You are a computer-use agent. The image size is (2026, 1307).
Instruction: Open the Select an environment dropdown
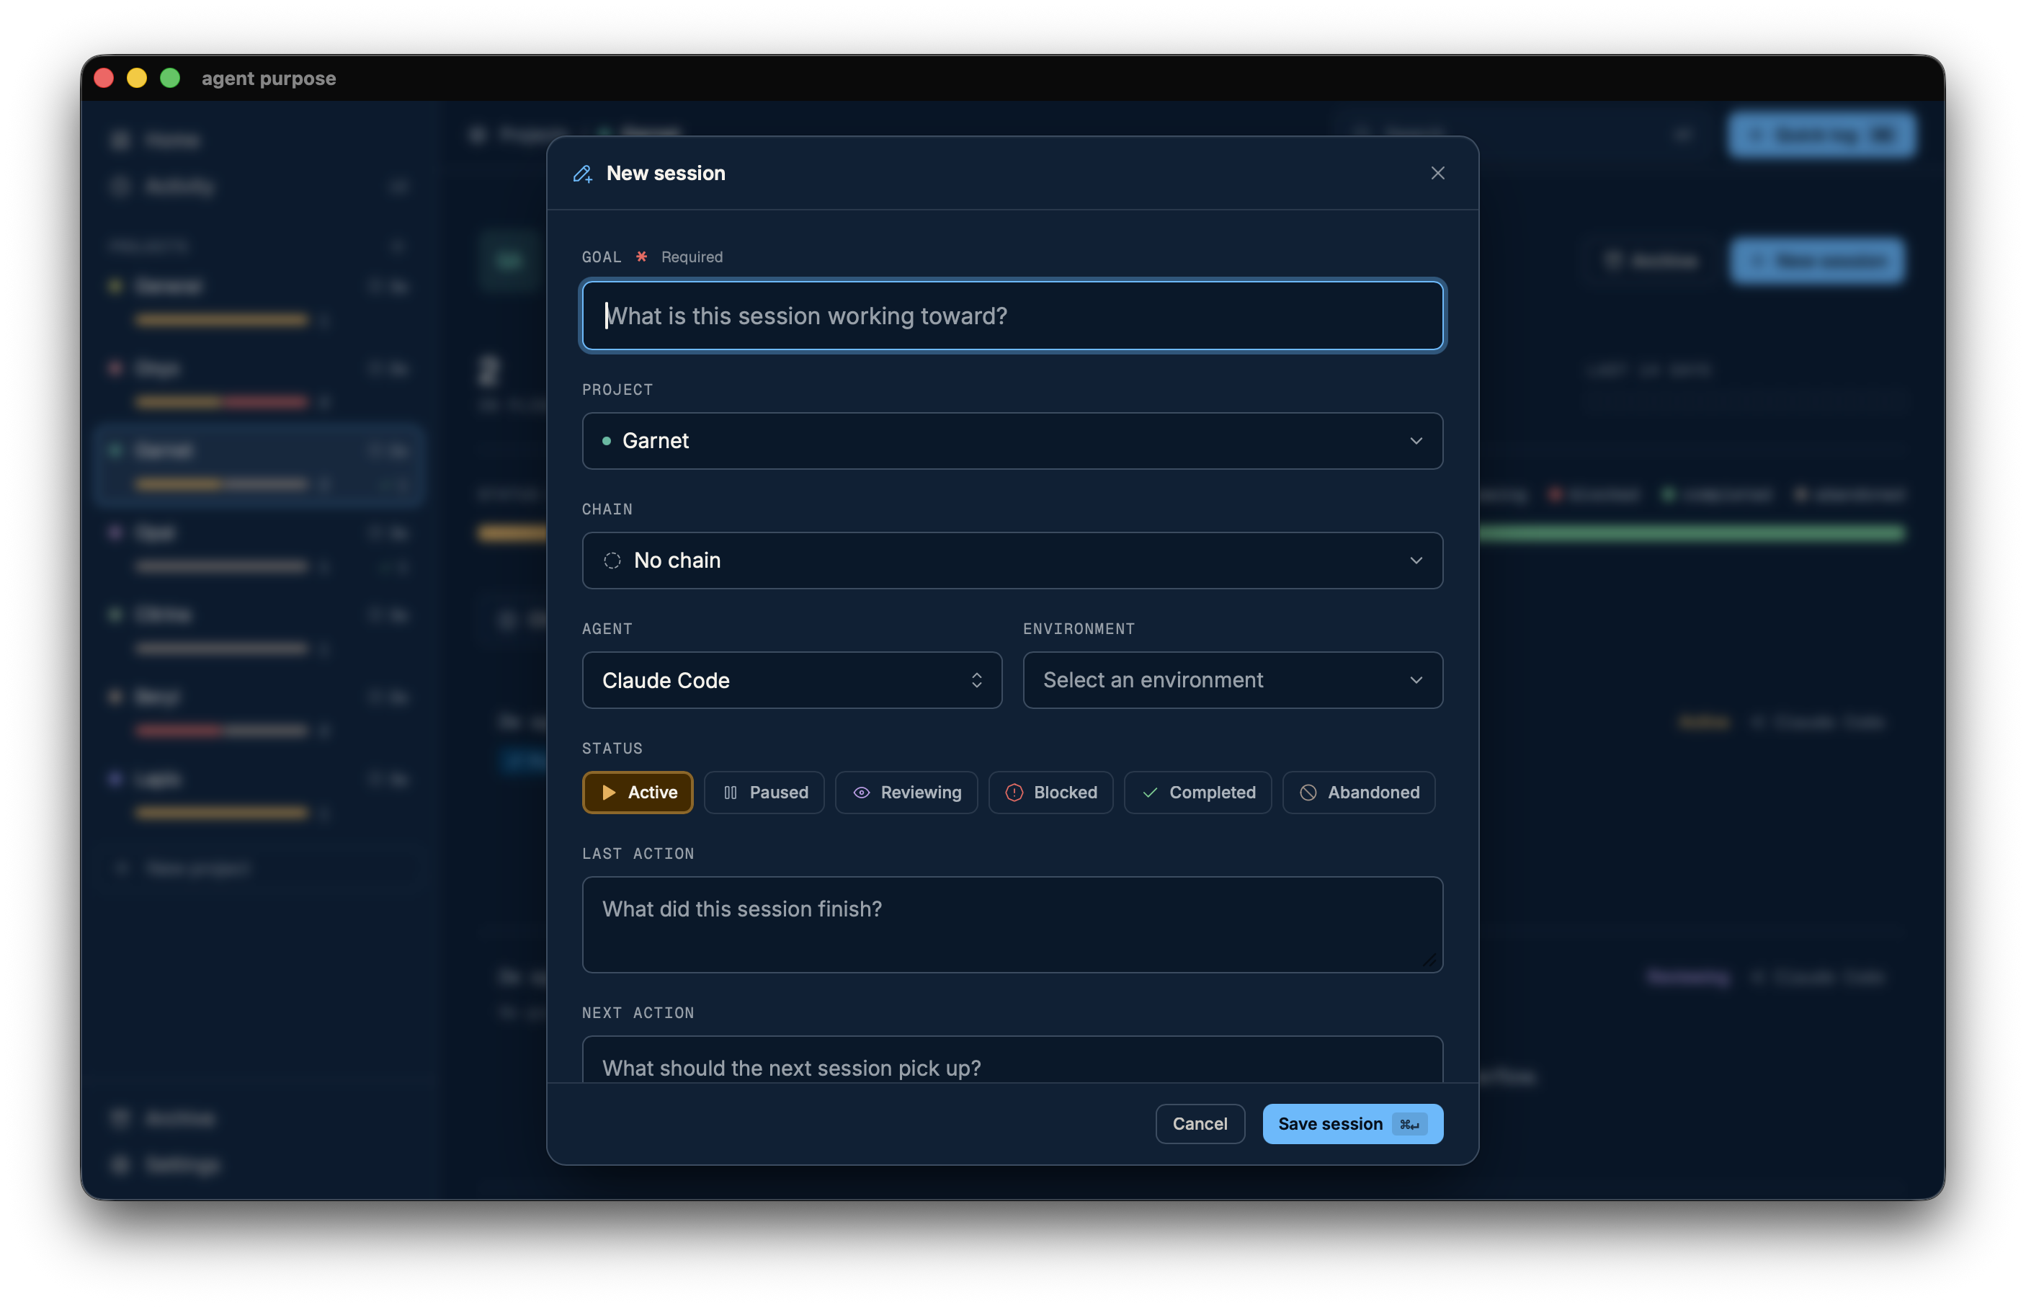click(x=1232, y=680)
